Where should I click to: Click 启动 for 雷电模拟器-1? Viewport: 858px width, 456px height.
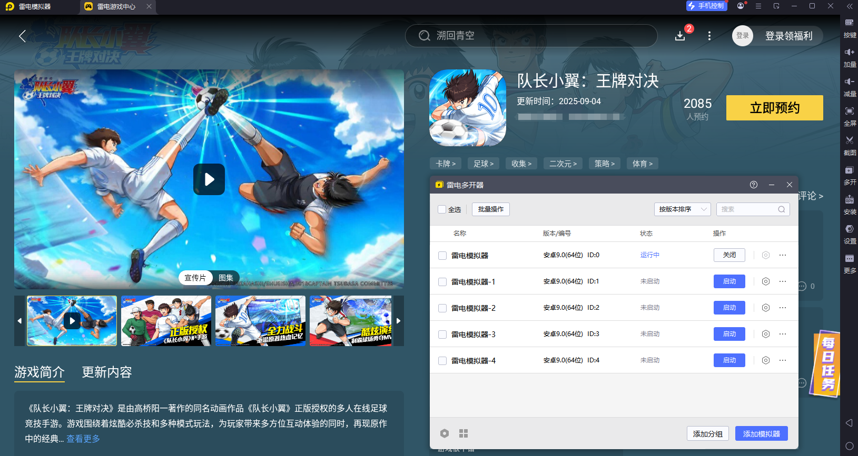(729, 281)
